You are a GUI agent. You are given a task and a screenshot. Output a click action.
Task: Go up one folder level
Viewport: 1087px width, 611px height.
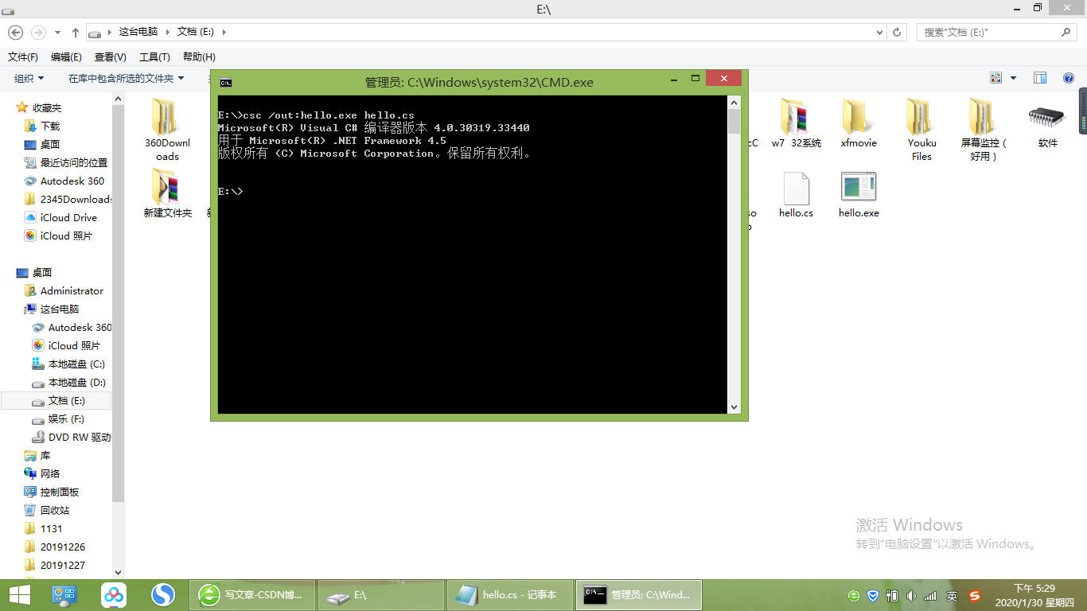(76, 33)
